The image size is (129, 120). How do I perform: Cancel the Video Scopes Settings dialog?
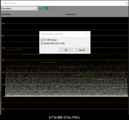(x=82, y=50)
